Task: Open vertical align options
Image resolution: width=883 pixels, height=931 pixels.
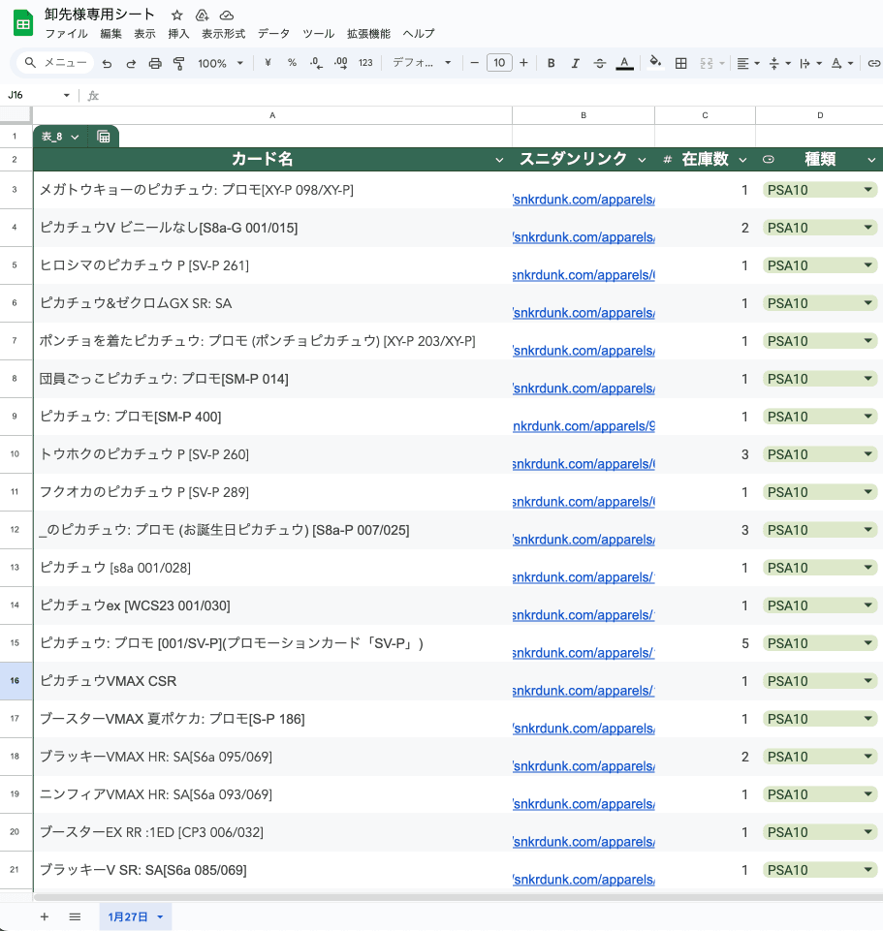Action: (779, 63)
